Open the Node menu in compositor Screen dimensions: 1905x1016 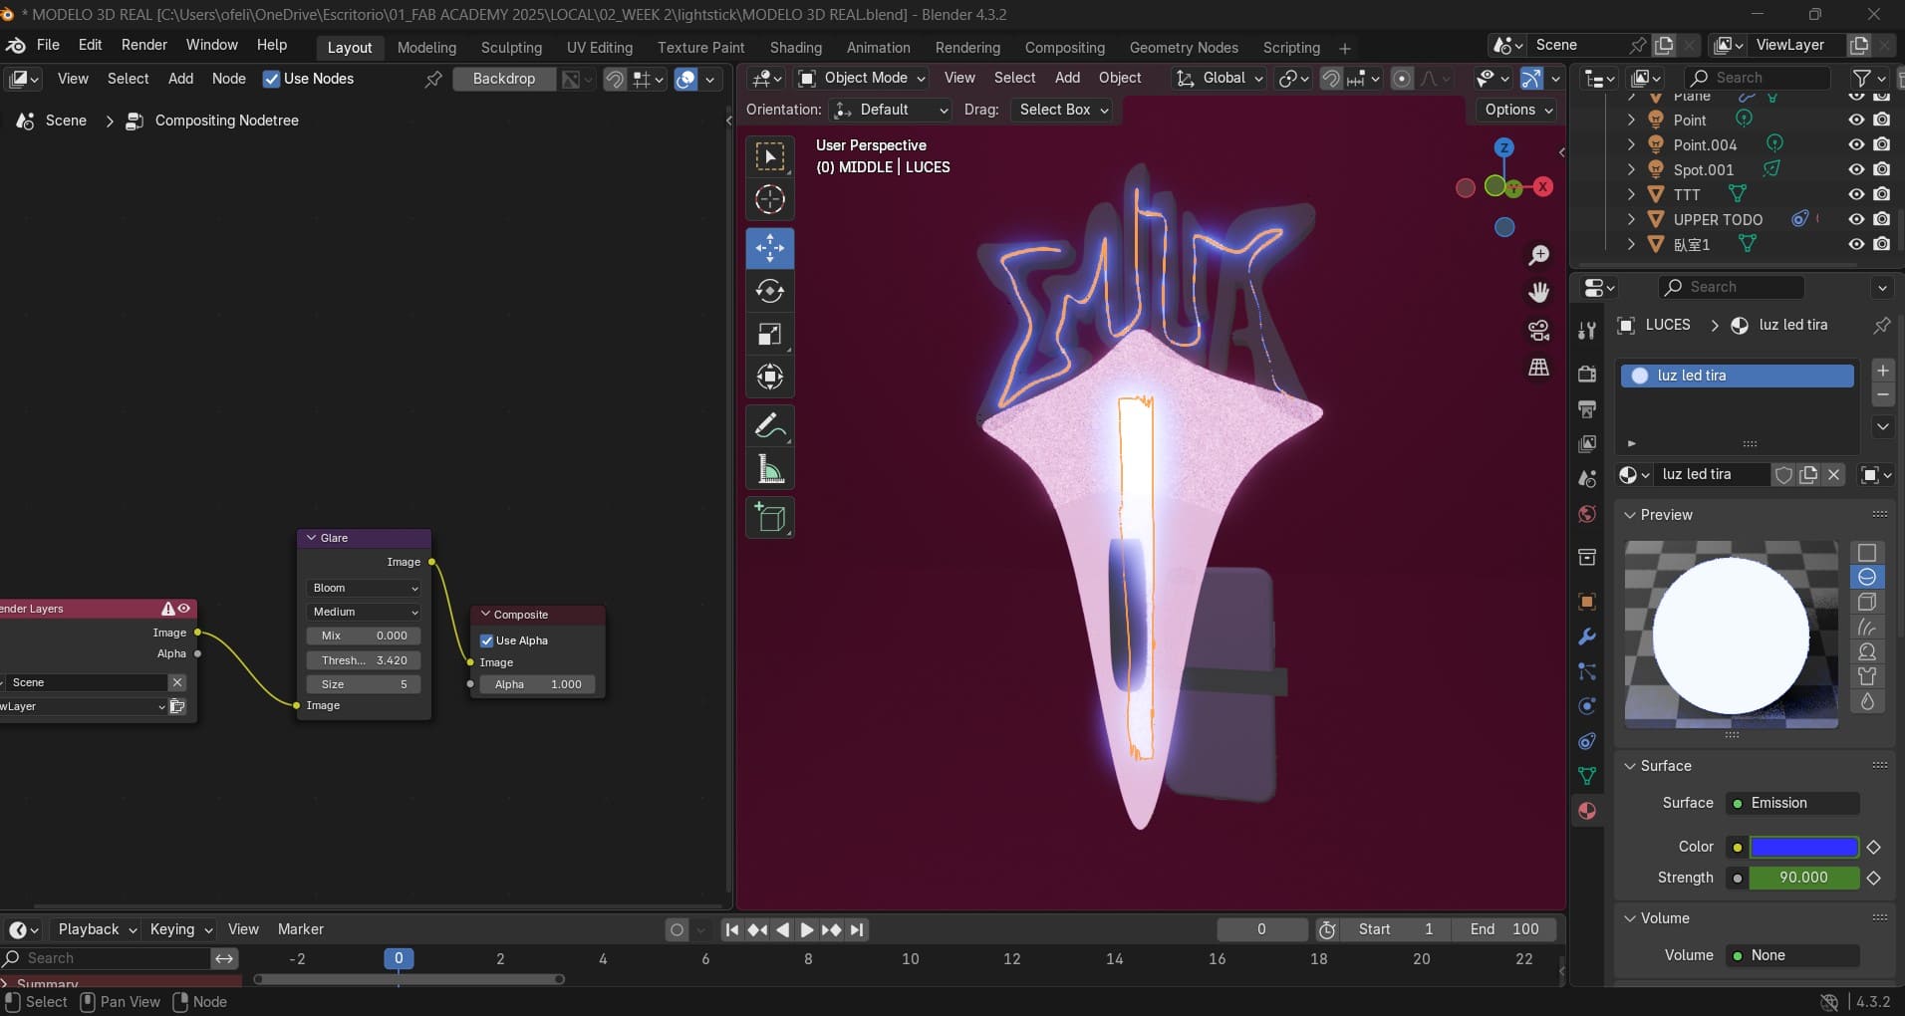click(228, 79)
